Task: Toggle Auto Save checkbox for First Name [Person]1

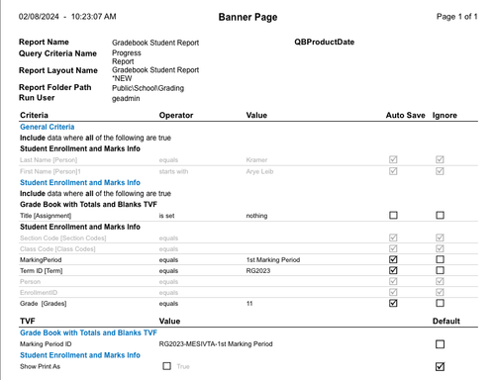Action: (x=393, y=171)
